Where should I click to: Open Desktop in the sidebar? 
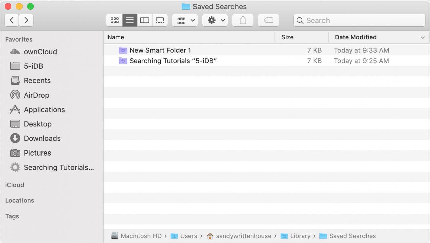coord(38,124)
